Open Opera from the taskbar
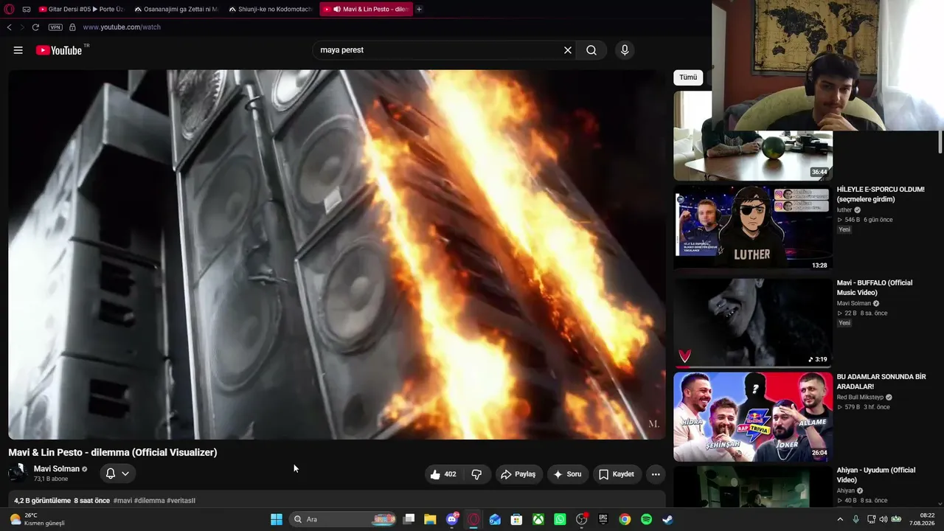Viewport: 944px width, 531px height. pos(473,519)
